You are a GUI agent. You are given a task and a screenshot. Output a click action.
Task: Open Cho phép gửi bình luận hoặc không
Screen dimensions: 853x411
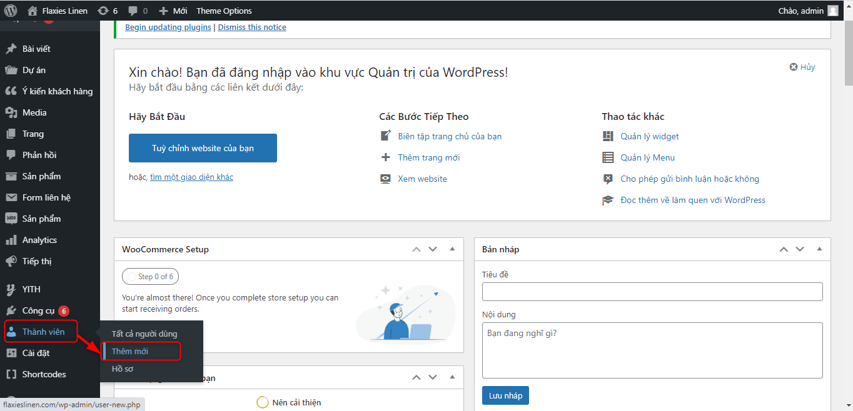(690, 179)
